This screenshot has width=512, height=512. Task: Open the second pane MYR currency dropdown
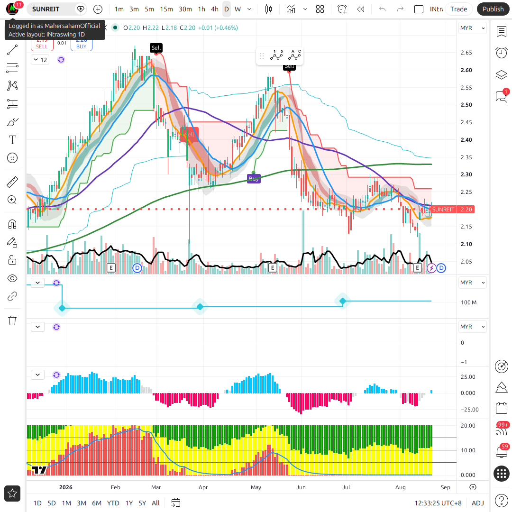point(472,283)
